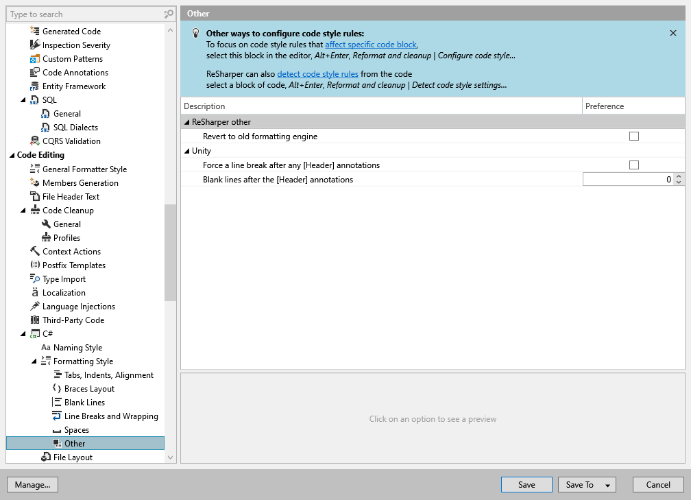691x500 pixels.
Task: Open detect code style rules link
Action: 318,74
